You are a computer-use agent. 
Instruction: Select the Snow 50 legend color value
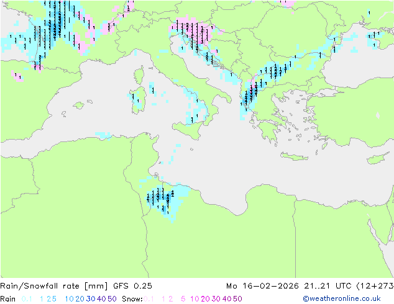click(237, 299)
